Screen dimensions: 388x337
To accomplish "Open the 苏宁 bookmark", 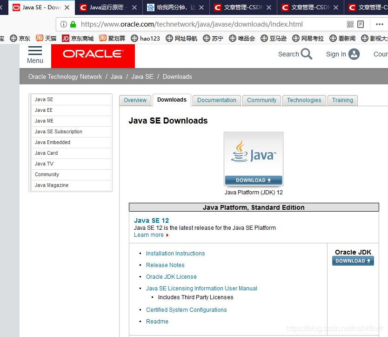I will [x=213, y=38].
